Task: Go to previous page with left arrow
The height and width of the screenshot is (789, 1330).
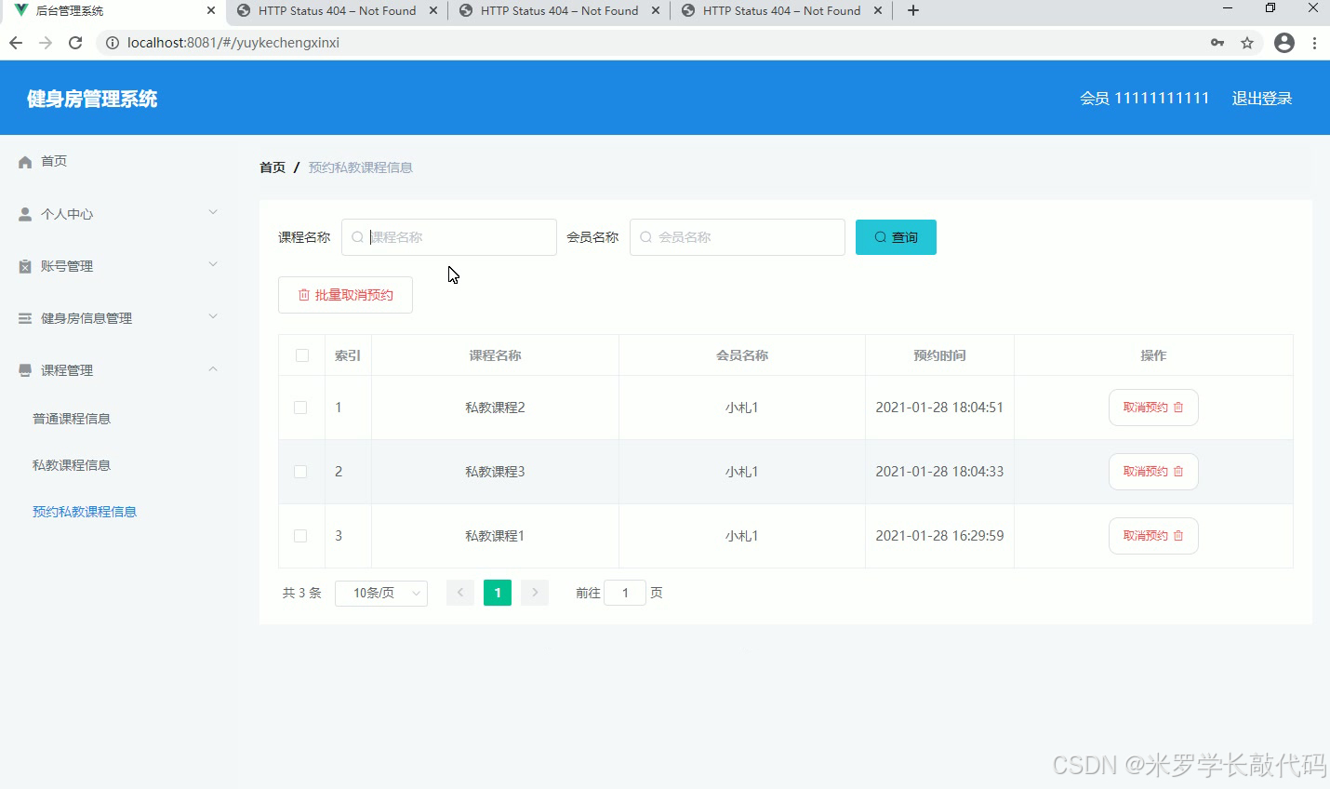Action: tap(460, 593)
